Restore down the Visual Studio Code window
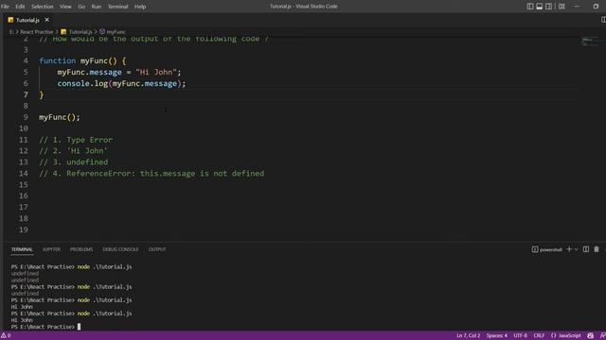Viewport: 606px width, 340px height. tap(596, 7)
